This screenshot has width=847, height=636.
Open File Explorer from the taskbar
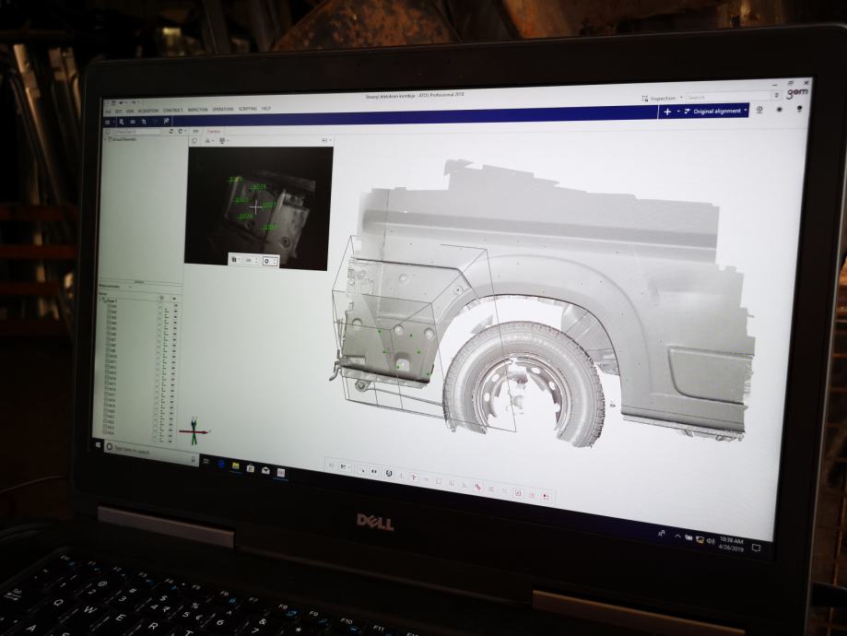tap(236, 465)
